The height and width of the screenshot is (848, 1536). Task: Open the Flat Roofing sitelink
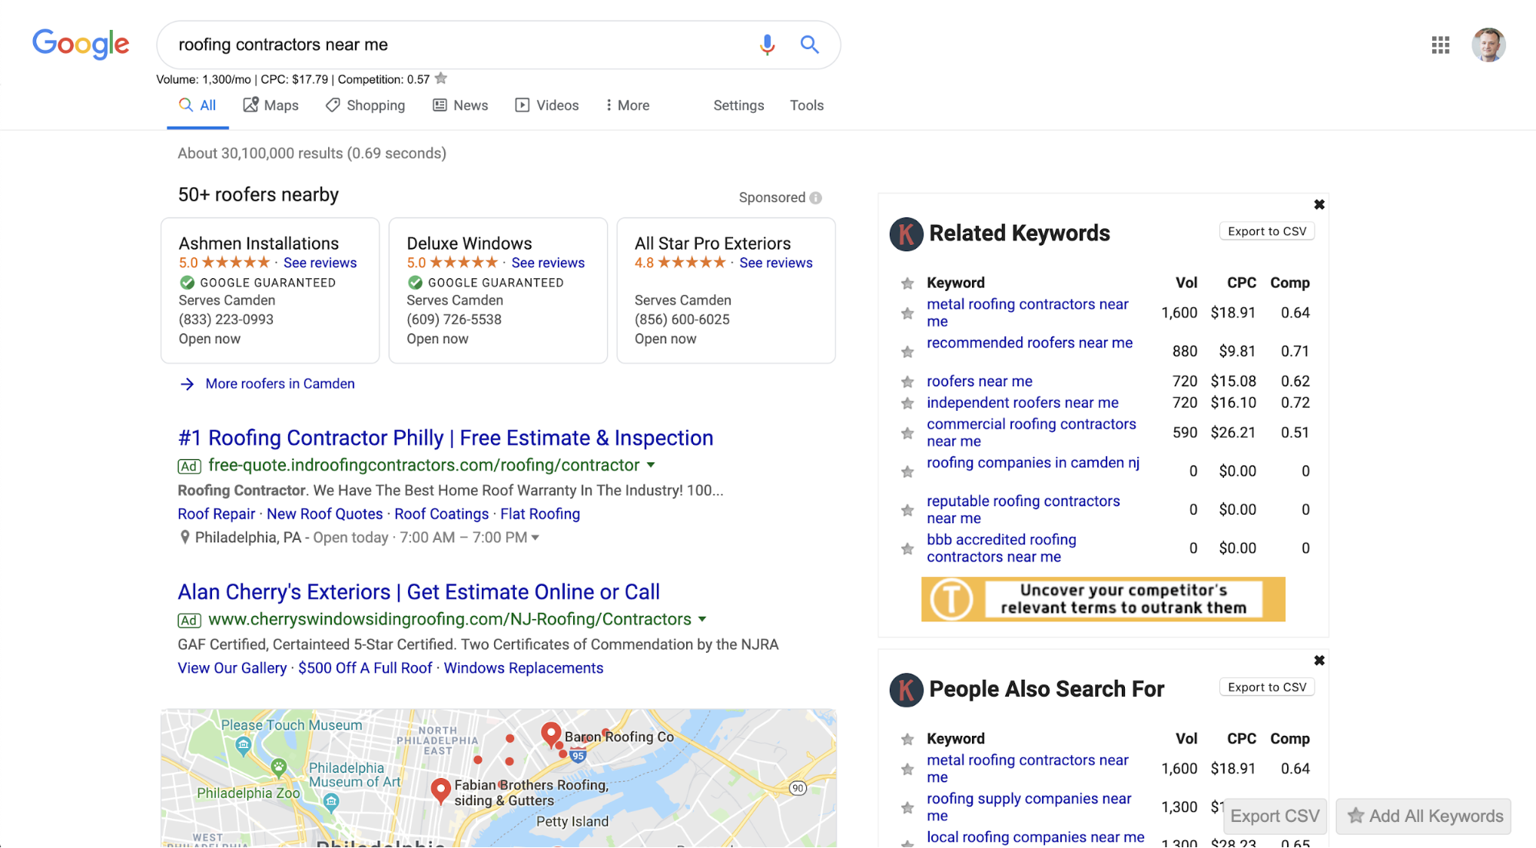(x=540, y=514)
